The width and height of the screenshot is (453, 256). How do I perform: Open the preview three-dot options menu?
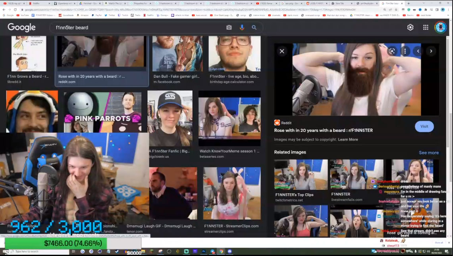tap(405, 51)
